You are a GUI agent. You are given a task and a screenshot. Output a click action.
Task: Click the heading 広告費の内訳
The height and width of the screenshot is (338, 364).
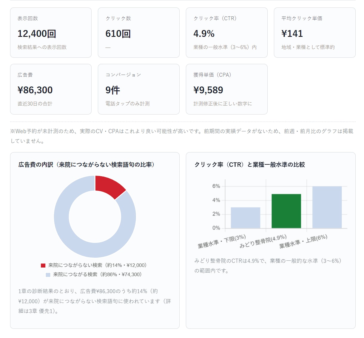[x=87, y=165]
